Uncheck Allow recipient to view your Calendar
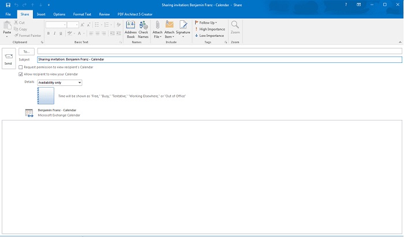404x237 pixels. click(21, 74)
